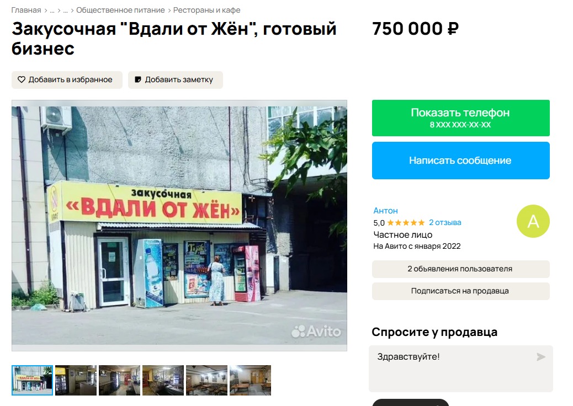The height and width of the screenshot is (406, 573).
Task: Click the heart icon to add to favorites
Action: pos(22,79)
